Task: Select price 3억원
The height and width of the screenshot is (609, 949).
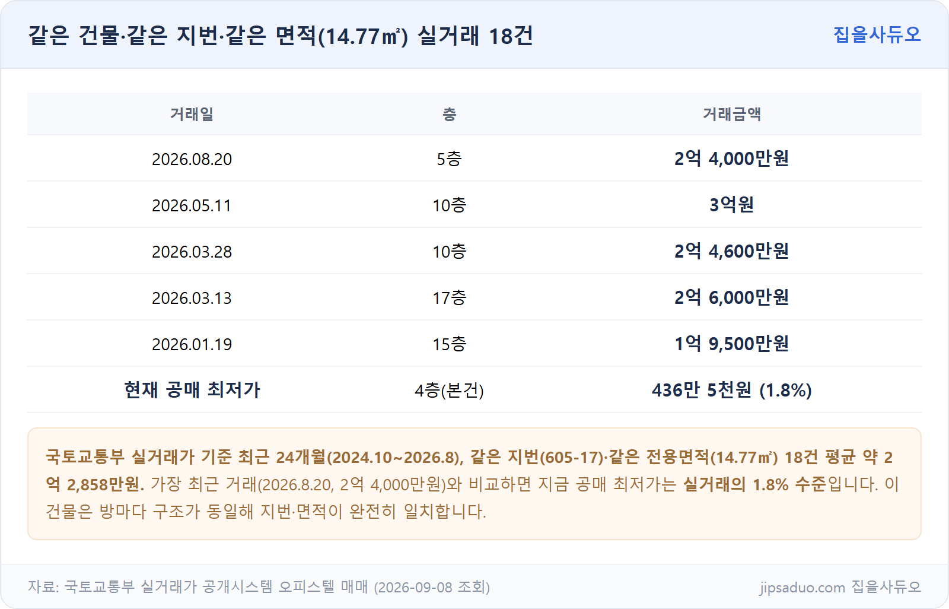Action: (x=731, y=205)
